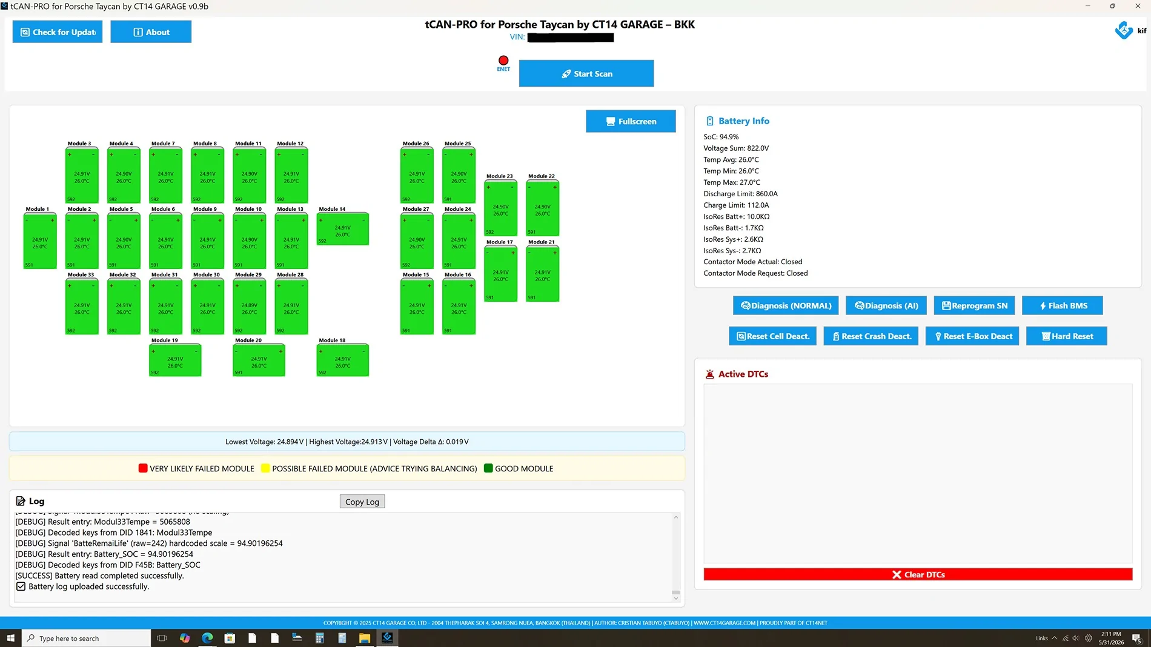
Task: Click the Reprogram SN button
Action: click(x=975, y=306)
